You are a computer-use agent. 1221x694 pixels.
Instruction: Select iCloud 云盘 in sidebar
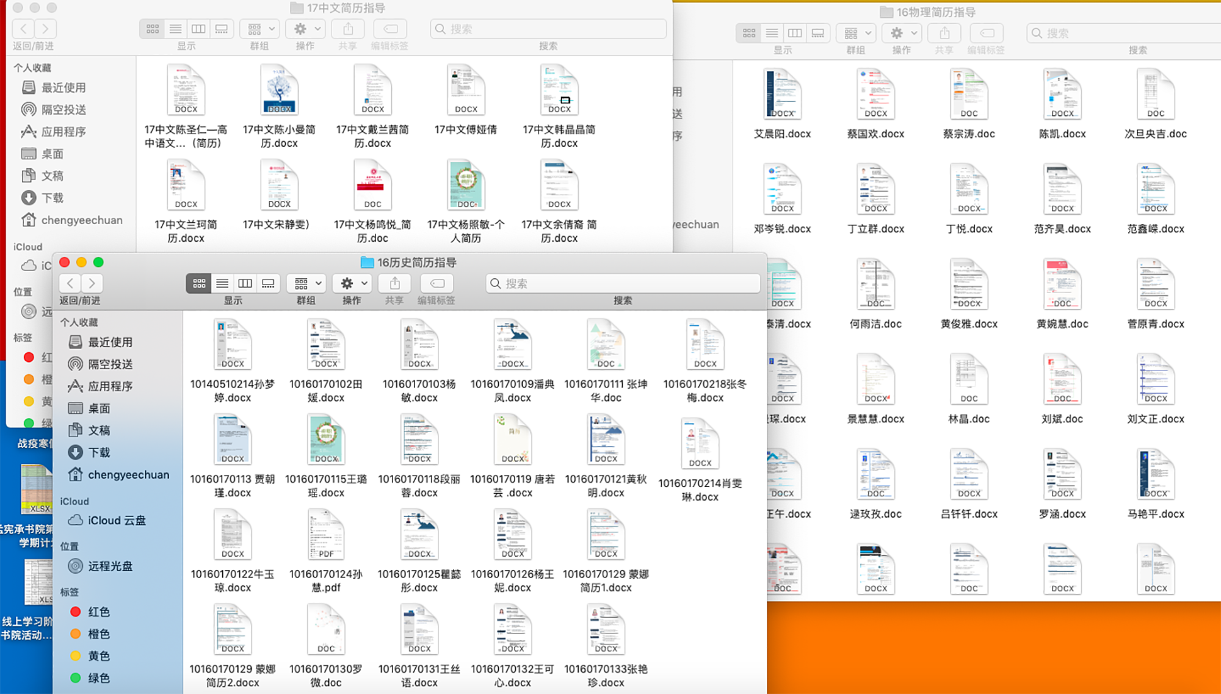116,521
